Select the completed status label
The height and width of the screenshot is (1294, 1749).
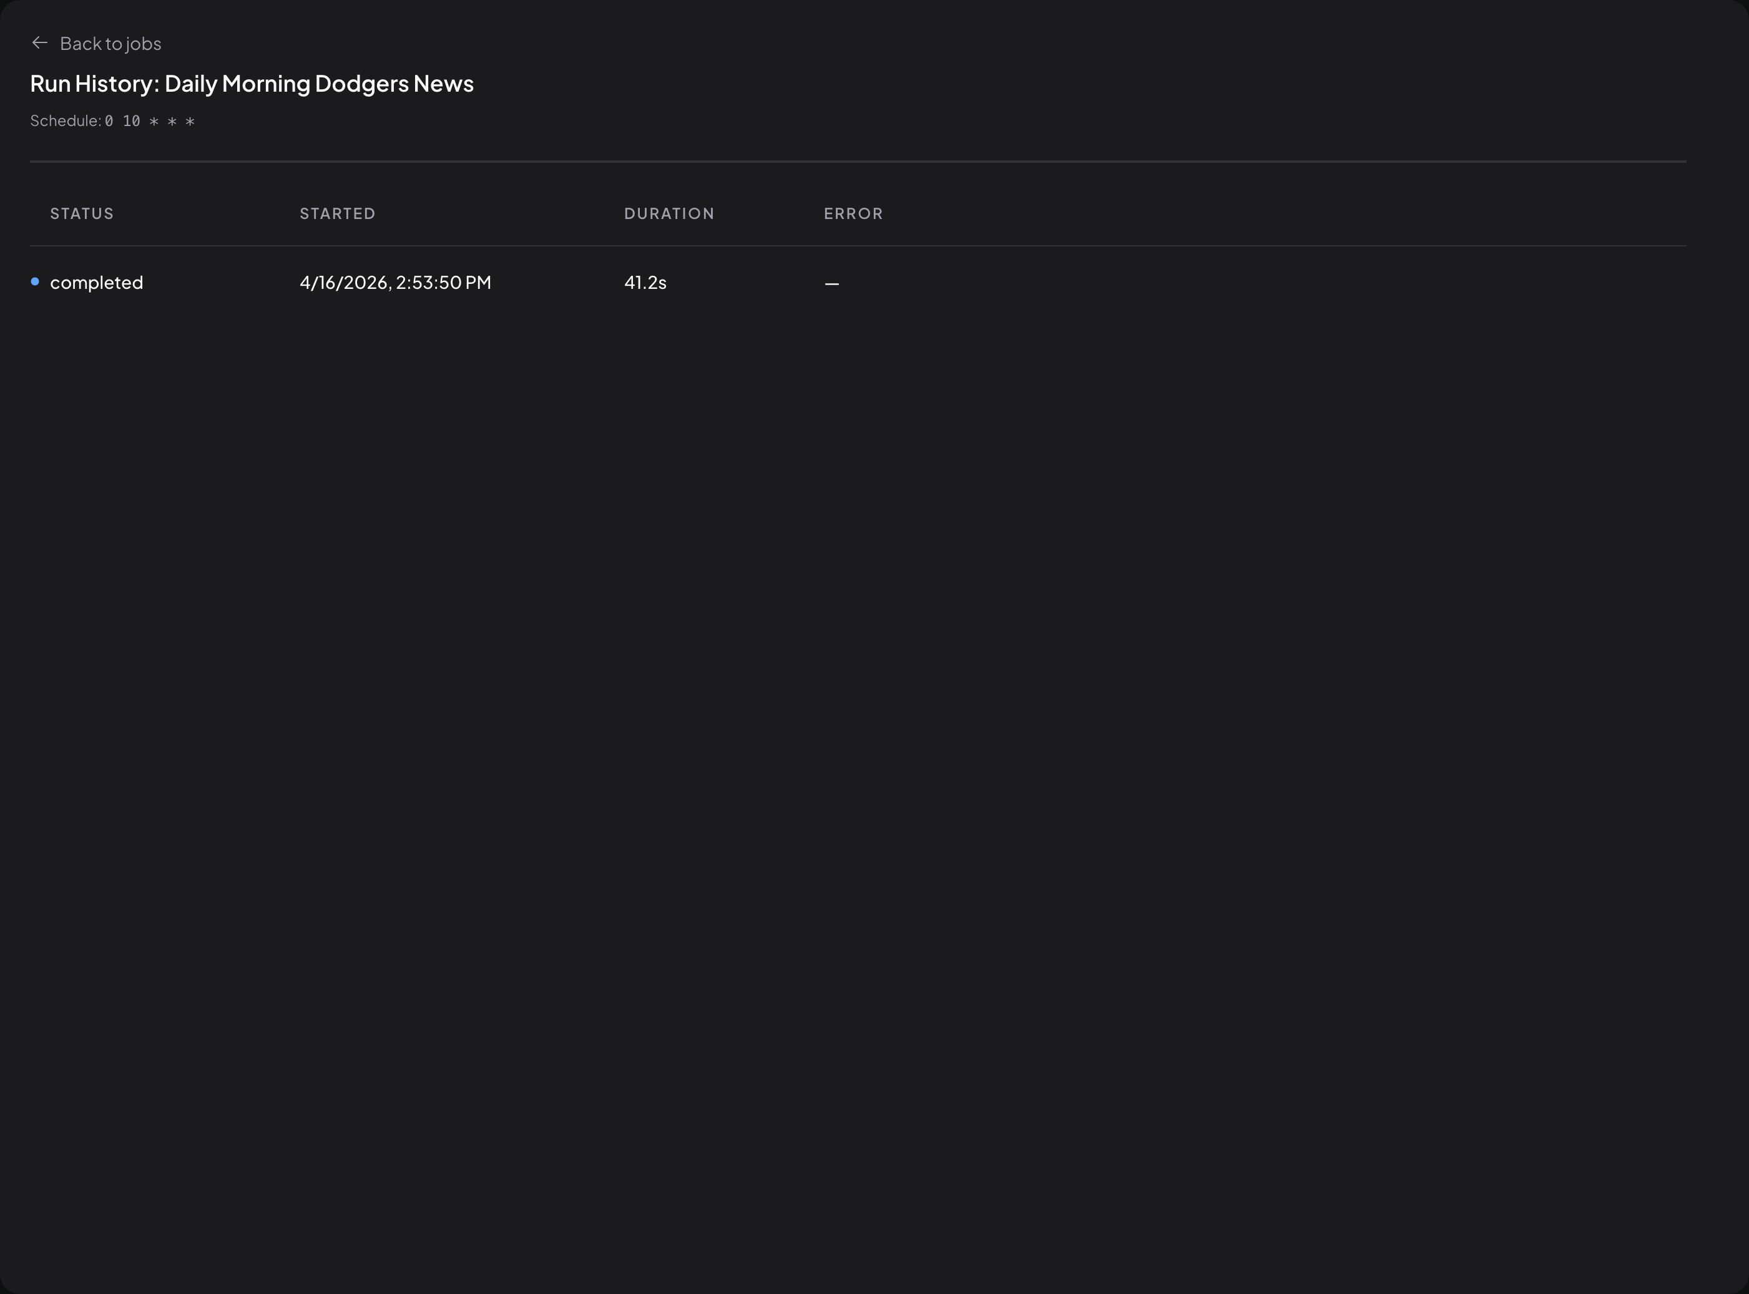pyautogui.click(x=96, y=282)
